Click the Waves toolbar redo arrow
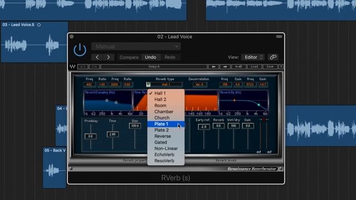Screen dimensions: 356x200 (94, 67)
